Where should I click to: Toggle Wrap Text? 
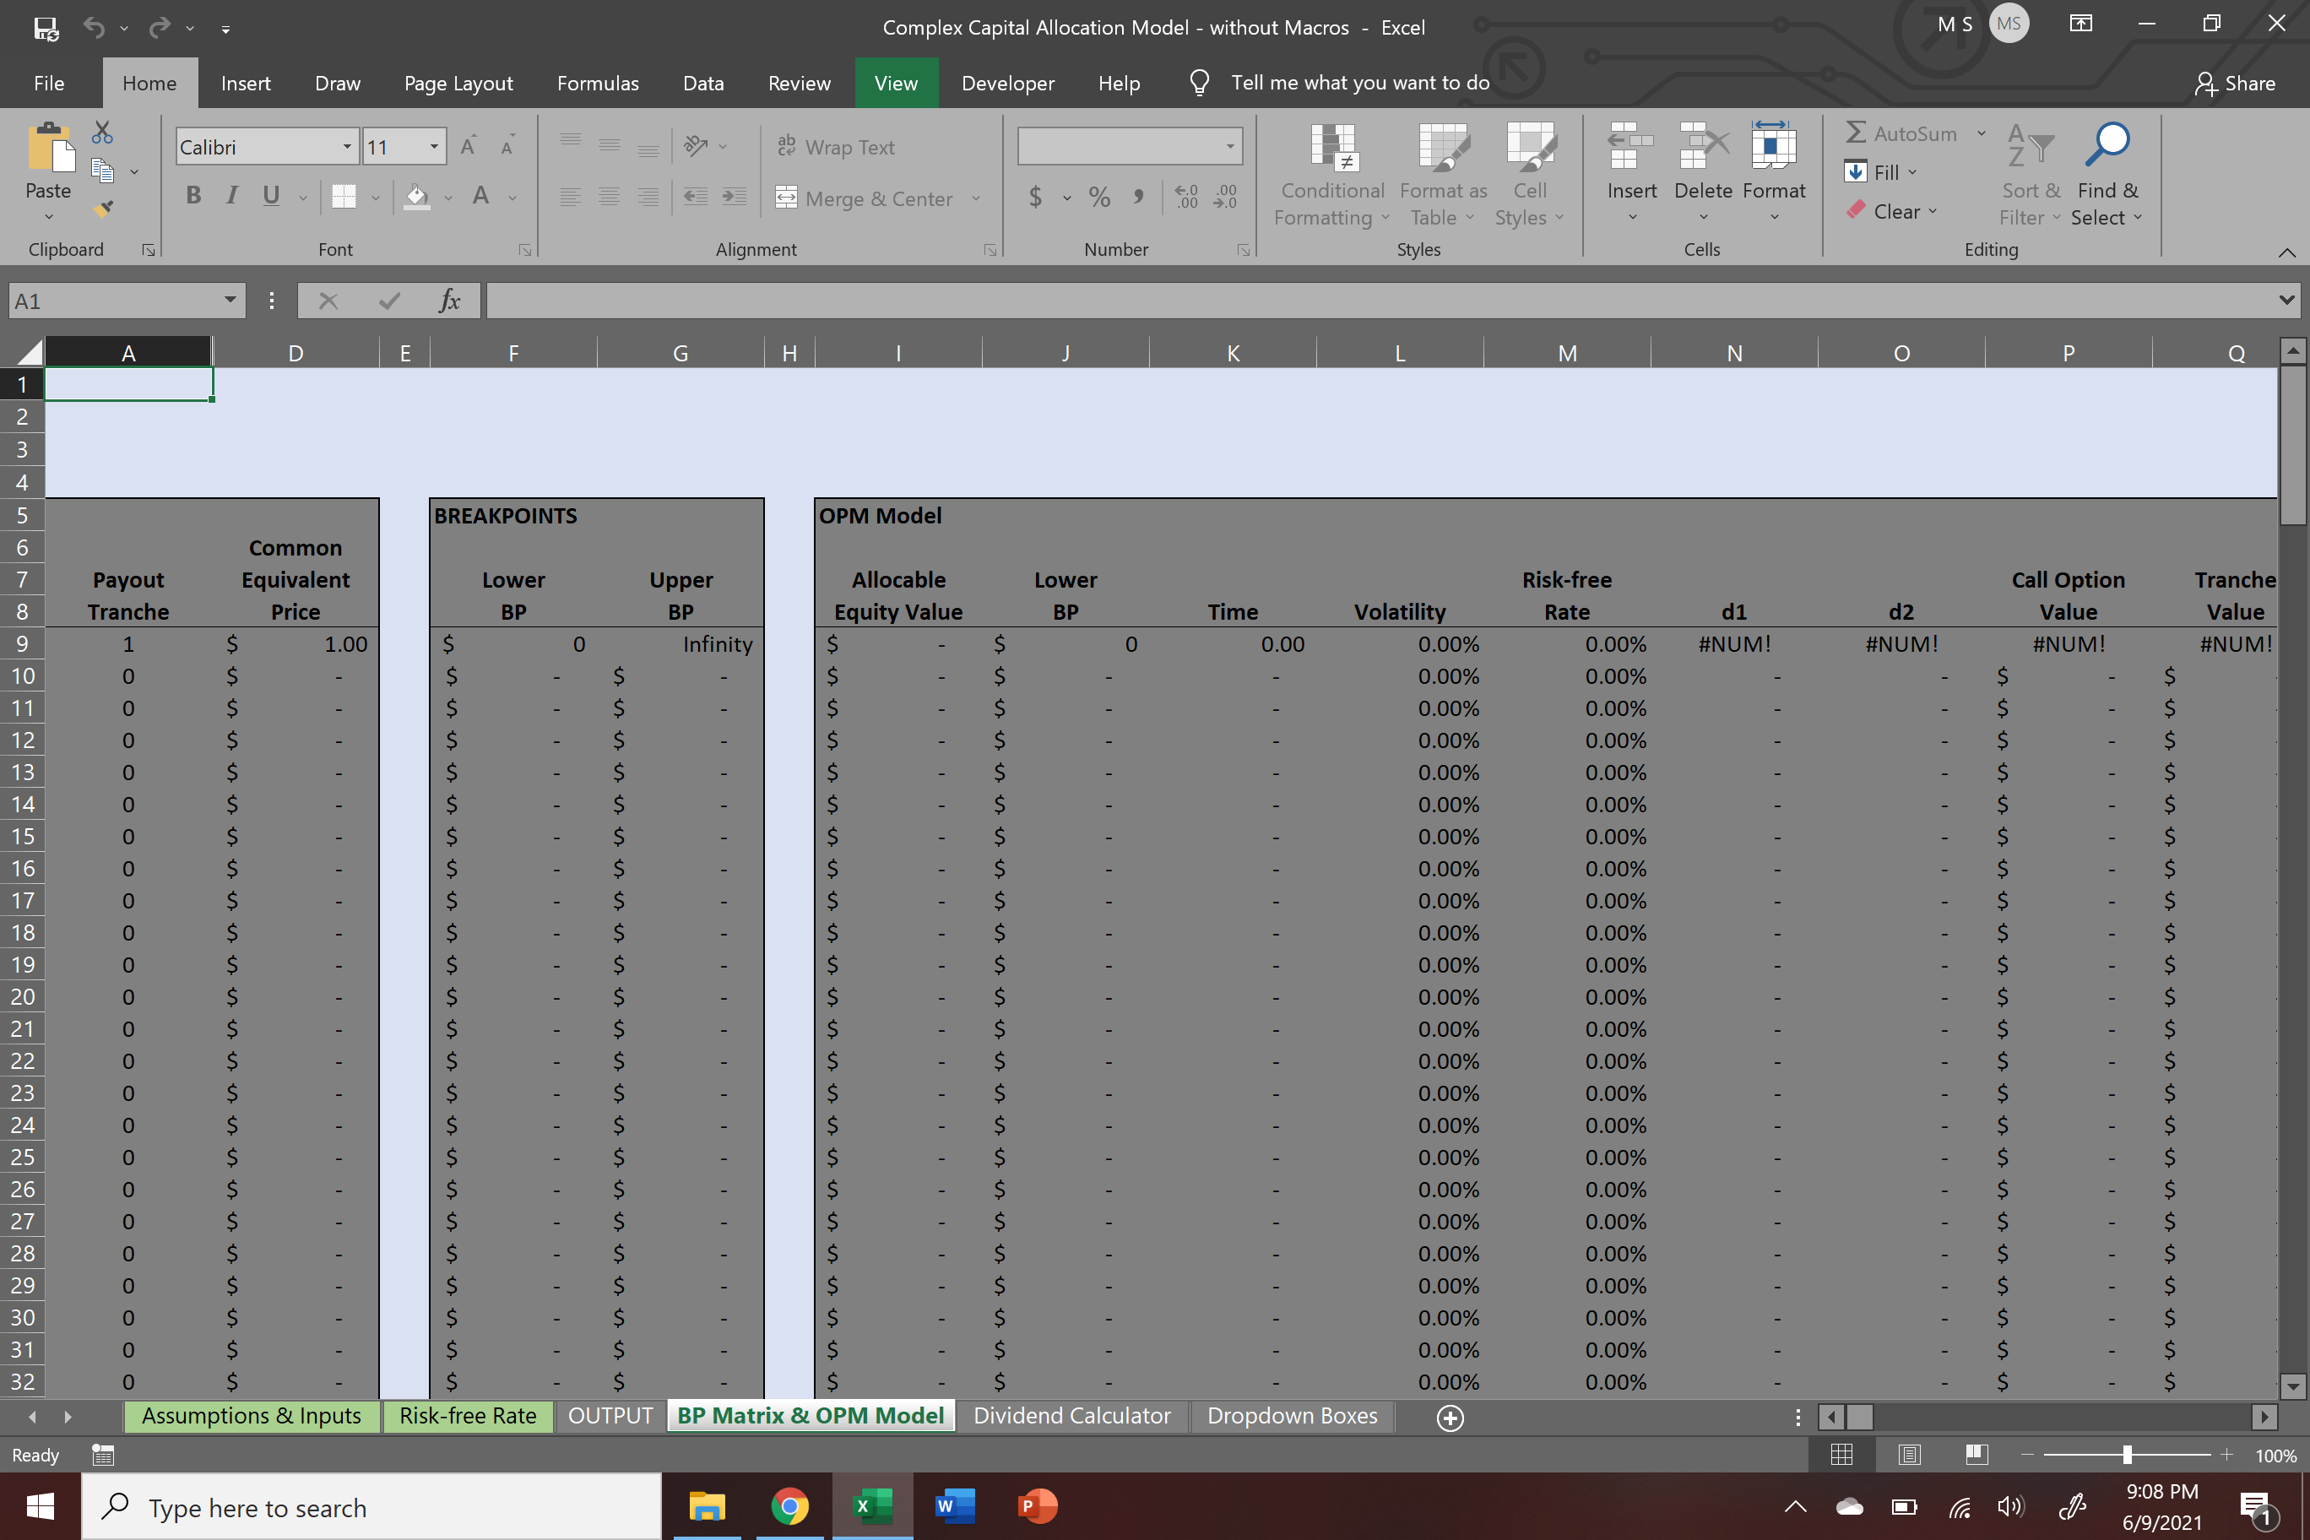(x=836, y=146)
